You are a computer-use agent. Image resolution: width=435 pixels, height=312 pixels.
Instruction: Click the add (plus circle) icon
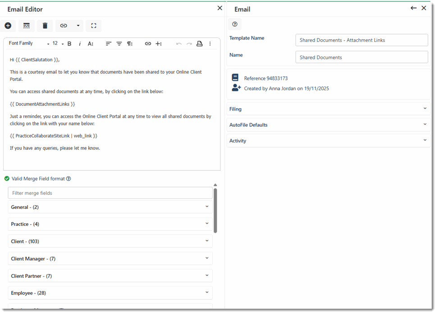pos(8,26)
